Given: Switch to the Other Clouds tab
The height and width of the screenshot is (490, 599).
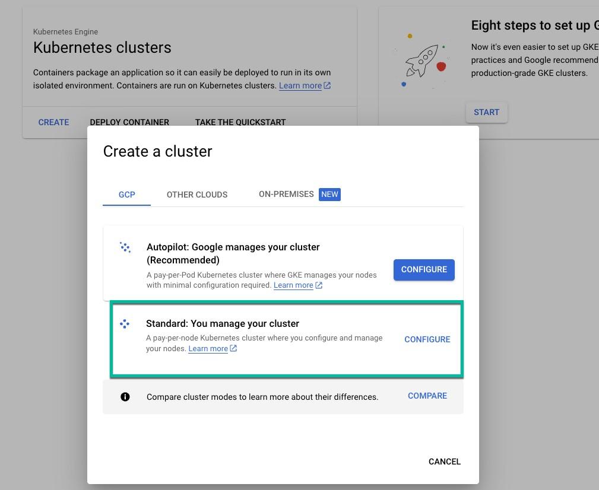Looking at the screenshot, I should (x=197, y=195).
